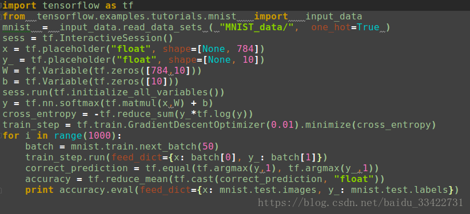
Task: Click 'tensorflow.examples.tutorials.mnist' module path
Action: click(137, 16)
